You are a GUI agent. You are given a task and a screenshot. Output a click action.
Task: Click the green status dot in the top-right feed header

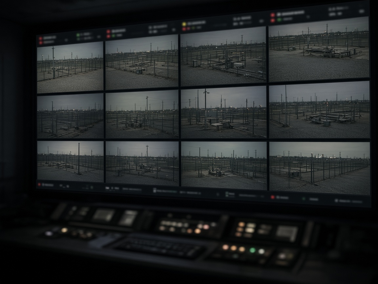tap(279, 20)
